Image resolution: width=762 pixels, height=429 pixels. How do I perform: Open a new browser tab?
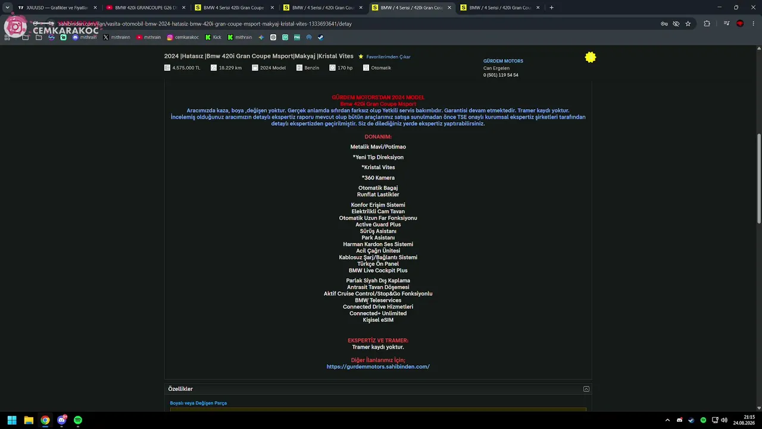tap(551, 8)
